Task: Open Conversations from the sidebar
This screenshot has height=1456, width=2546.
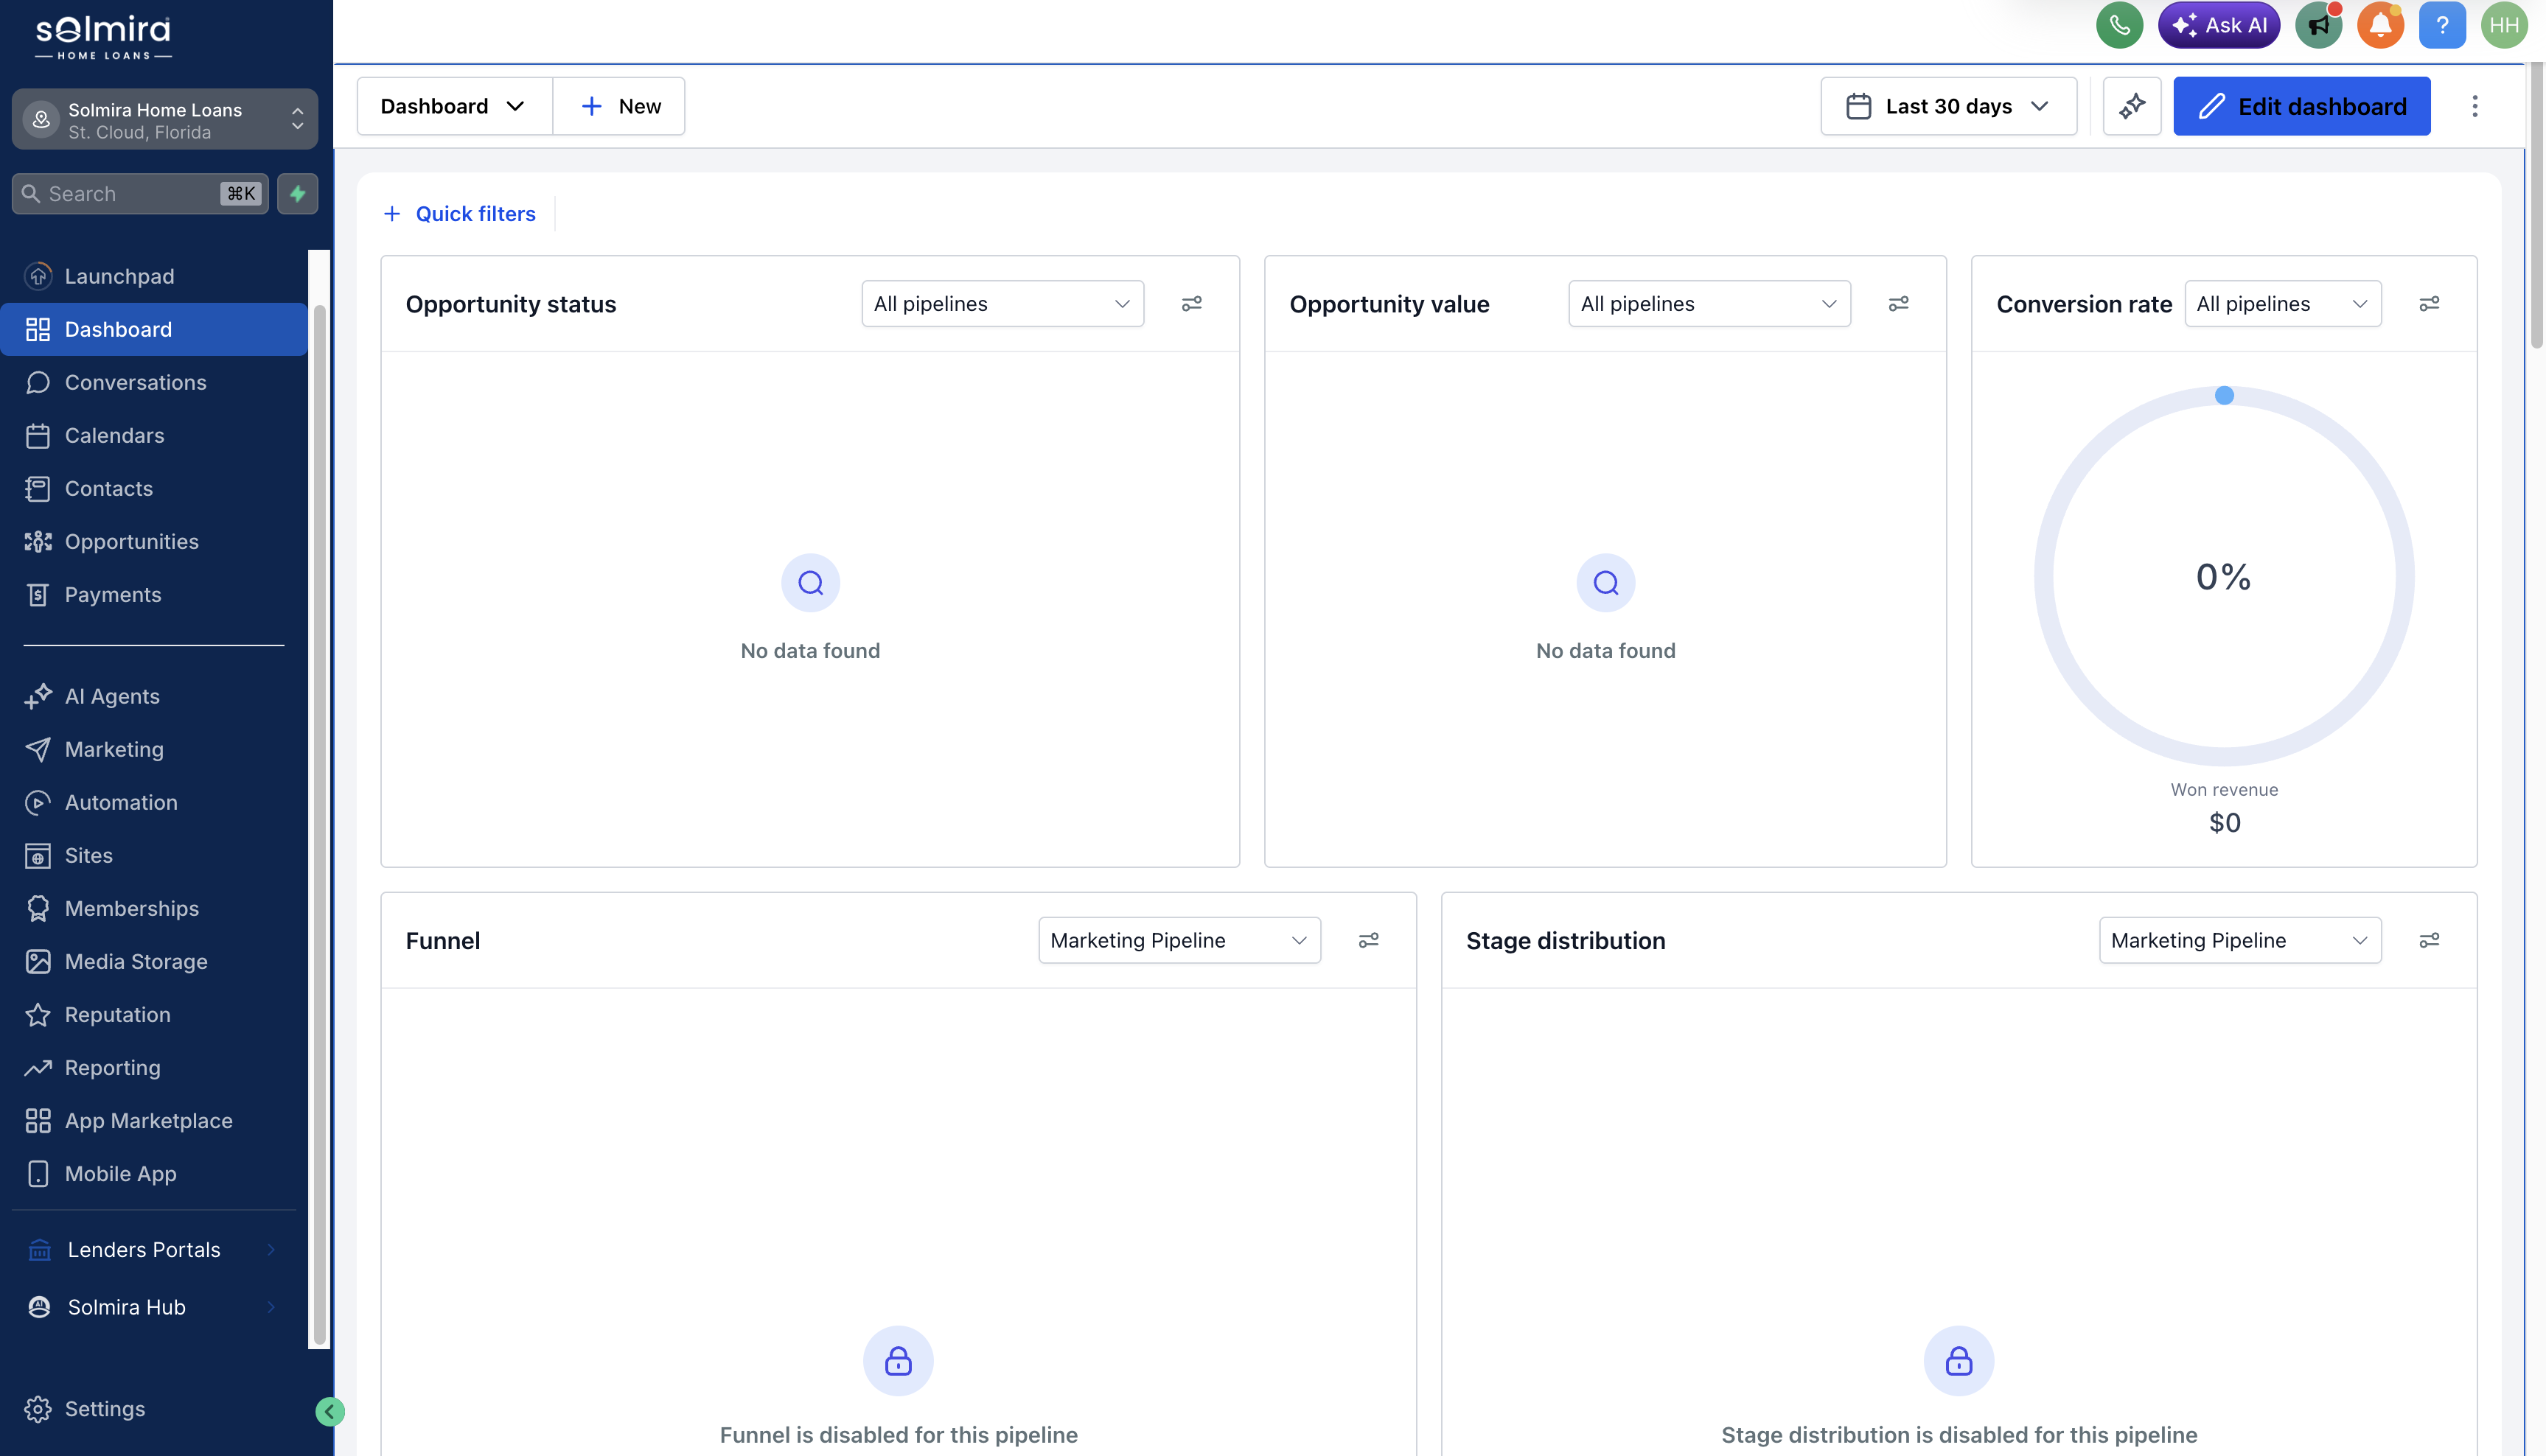Action: 154,382
